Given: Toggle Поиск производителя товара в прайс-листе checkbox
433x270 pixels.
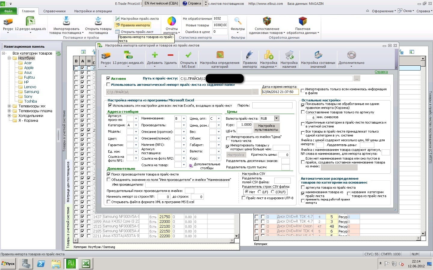Looking at the screenshot, I should pyautogui.click(x=109, y=174).
